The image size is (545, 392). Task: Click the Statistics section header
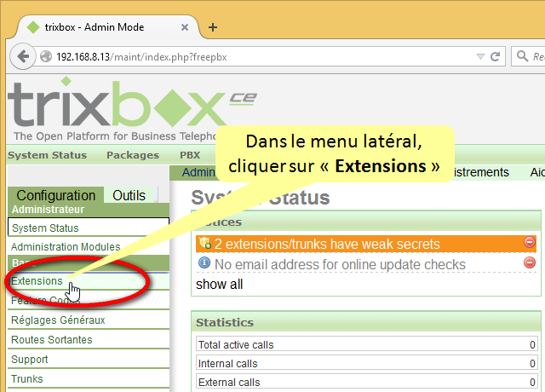[x=366, y=322]
